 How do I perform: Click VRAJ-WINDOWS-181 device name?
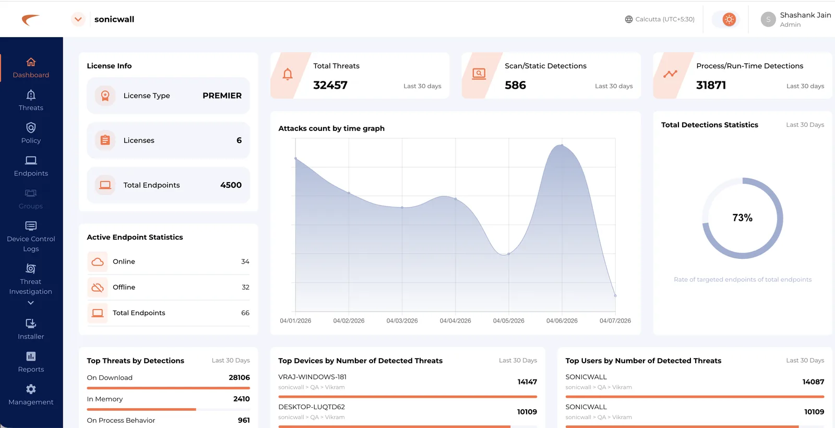pyautogui.click(x=313, y=377)
